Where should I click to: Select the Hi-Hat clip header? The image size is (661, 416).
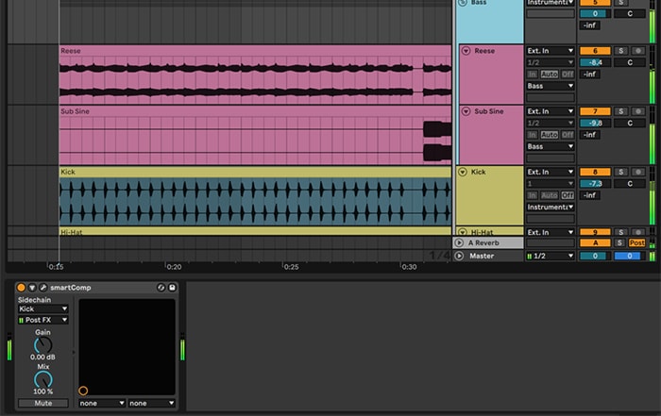pyautogui.click(x=255, y=231)
